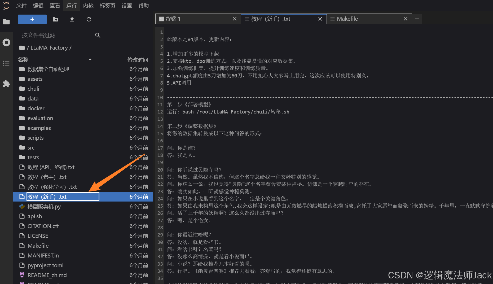This screenshot has height=284, width=493.
Task: Refresh the file browser list
Action: point(89,19)
